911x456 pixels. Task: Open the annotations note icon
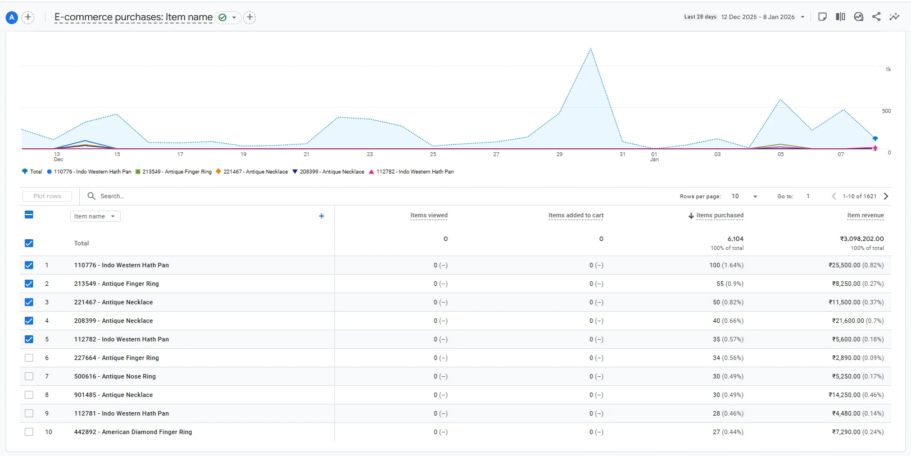tap(822, 17)
